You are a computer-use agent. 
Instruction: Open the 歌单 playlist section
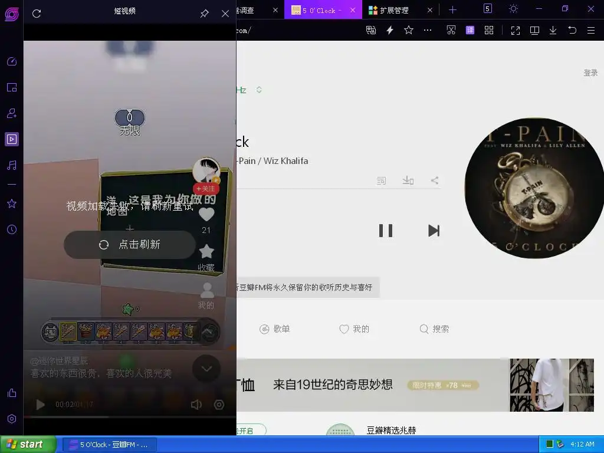coord(275,329)
